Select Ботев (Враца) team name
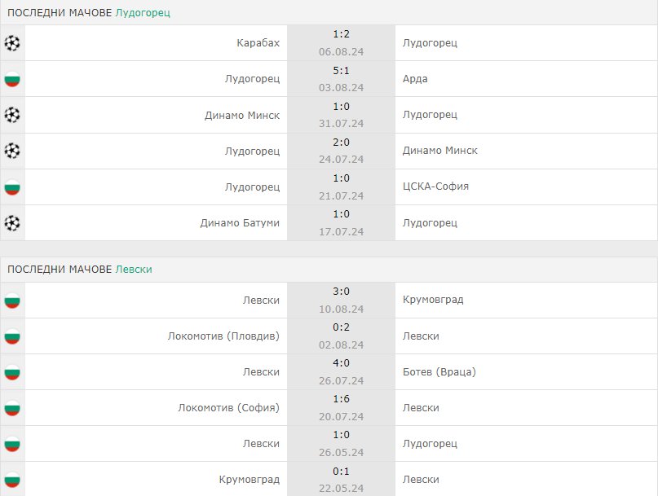This screenshot has height=496, width=658. (439, 372)
